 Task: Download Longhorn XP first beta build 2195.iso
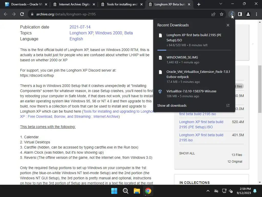point(201,137)
